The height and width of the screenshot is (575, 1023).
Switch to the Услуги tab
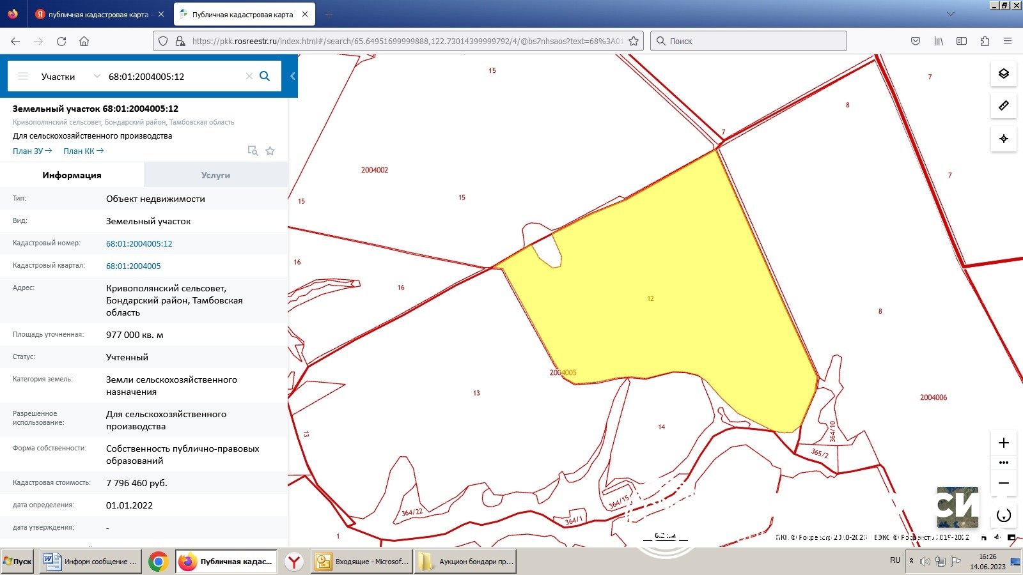coord(215,175)
